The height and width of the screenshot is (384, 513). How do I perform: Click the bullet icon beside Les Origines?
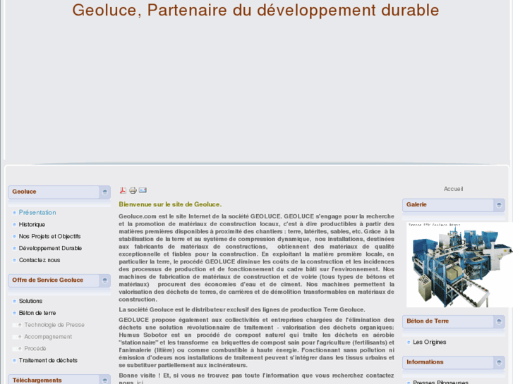pyautogui.click(x=409, y=342)
